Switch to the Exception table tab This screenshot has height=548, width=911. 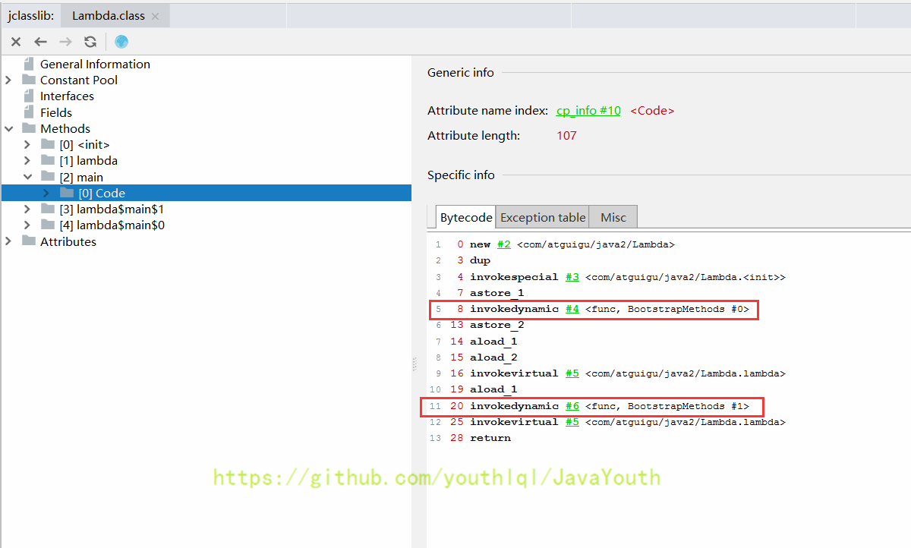(542, 217)
